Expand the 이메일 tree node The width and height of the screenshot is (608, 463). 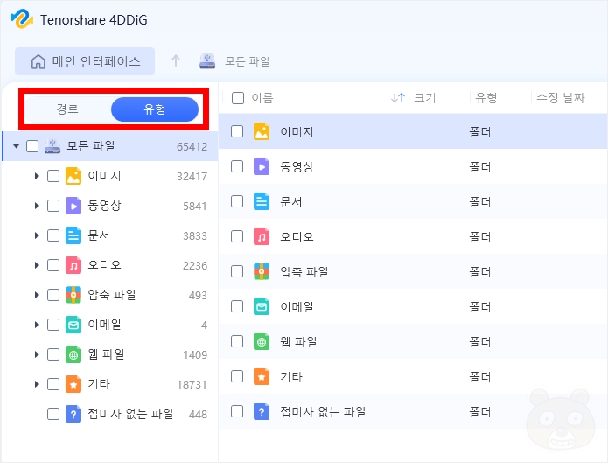(37, 325)
